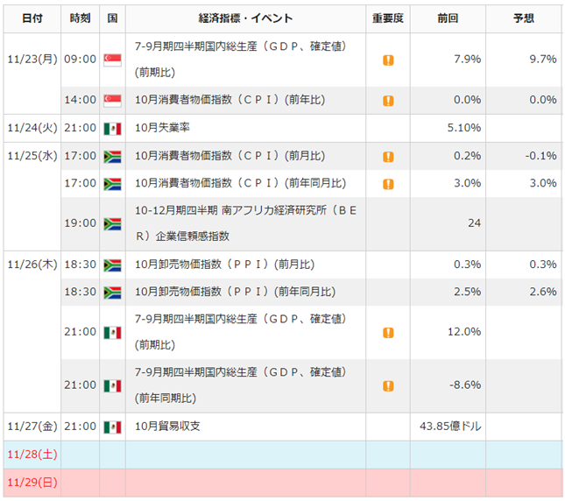Click the -0.1% forecast value
This screenshot has height=501, width=565.
(540, 156)
